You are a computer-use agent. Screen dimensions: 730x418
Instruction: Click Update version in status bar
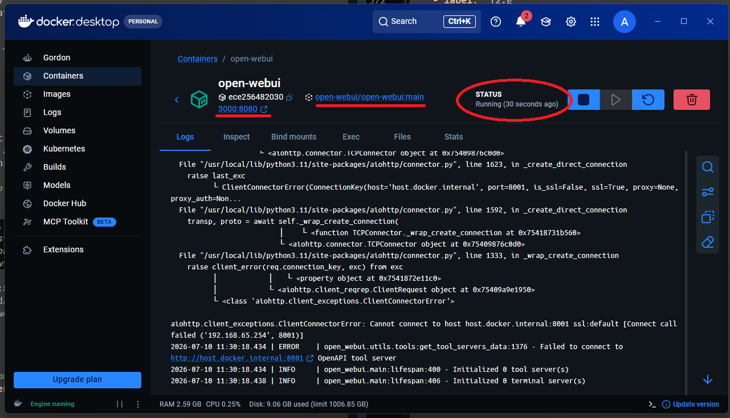(x=691, y=404)
